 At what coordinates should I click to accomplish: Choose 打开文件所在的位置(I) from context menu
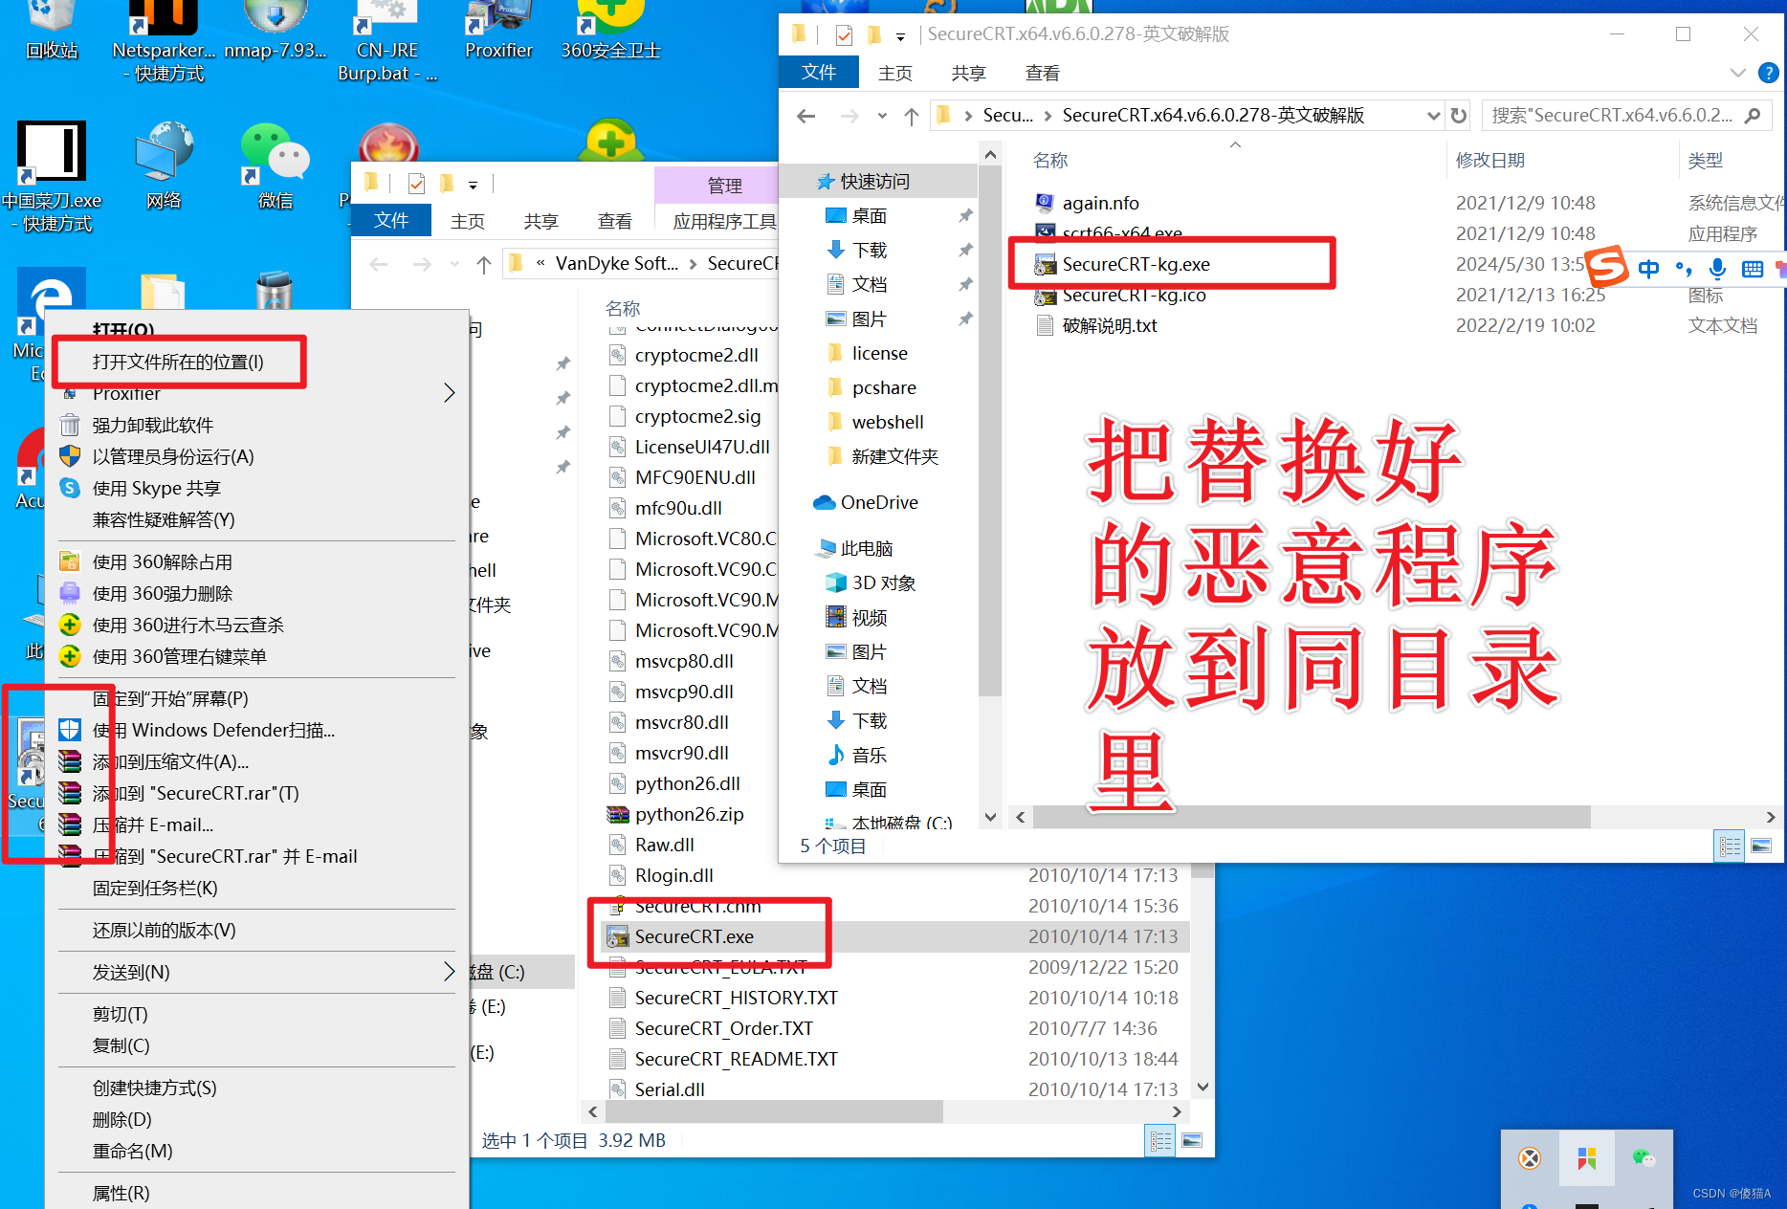[x=178, y=362]
